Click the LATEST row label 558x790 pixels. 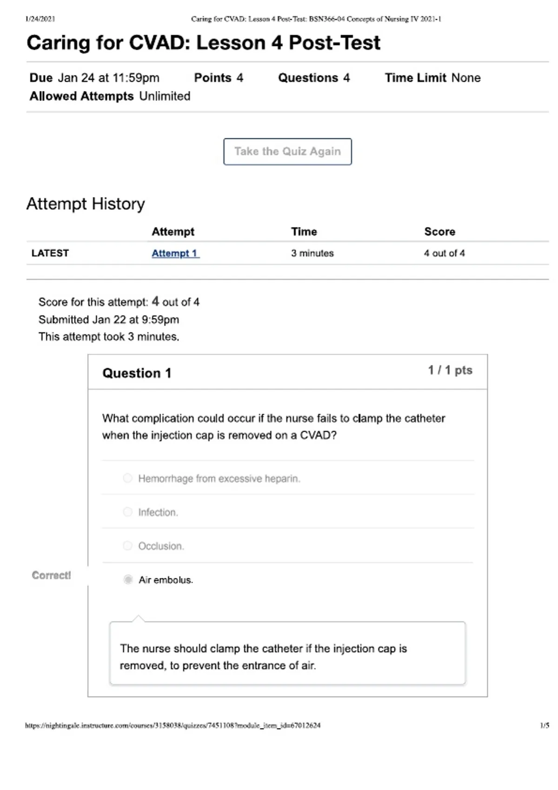coord(50,253)
